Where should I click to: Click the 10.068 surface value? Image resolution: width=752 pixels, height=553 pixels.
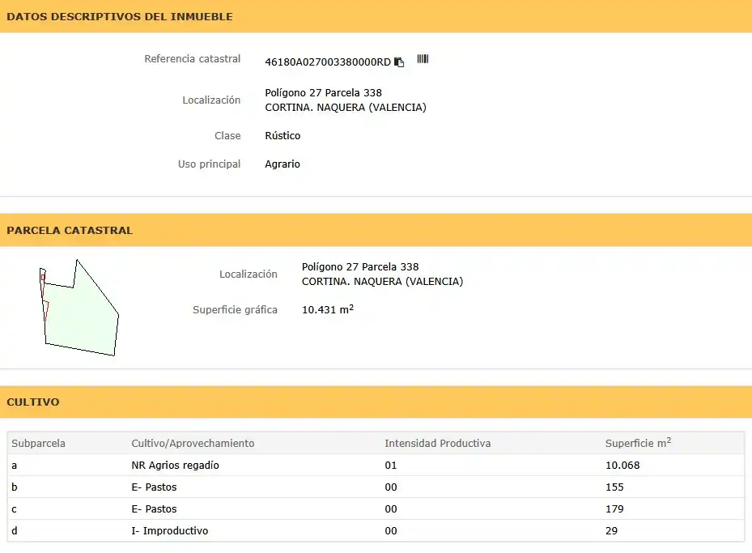click(x=622, y=466)
